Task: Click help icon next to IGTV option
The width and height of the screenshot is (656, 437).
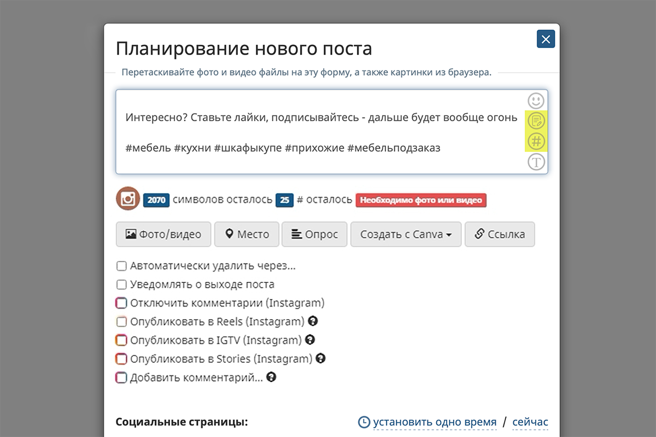Action: (x=310, y=340)
